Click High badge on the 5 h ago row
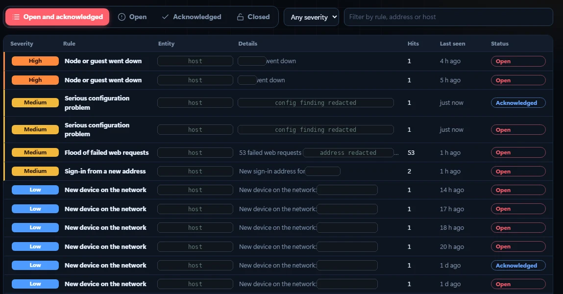The image size is (563, 294). pos(35,80)
